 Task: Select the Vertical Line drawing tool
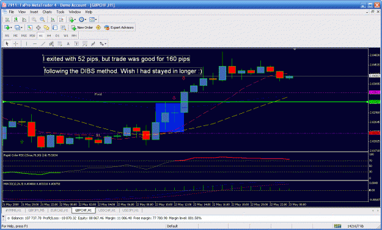click(x=26, y=43)
